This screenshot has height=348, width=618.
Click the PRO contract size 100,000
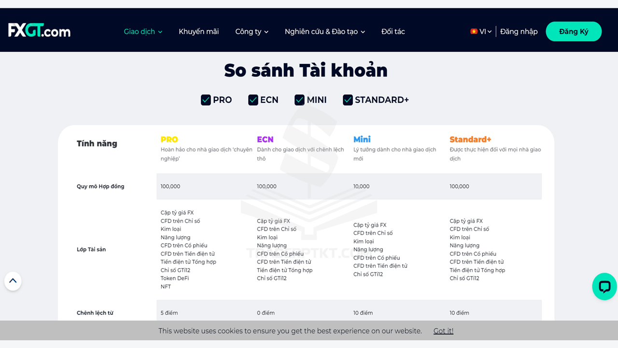pos(170,187)
